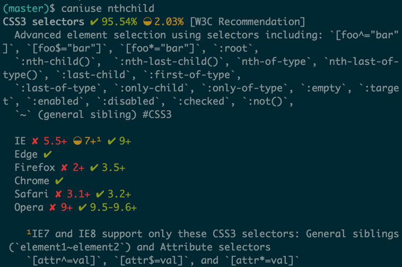The width and height of the screenshot is (402, 267).
Task: Click the 'caniuse nthchild' command text
Action: (x=108, y=8)
